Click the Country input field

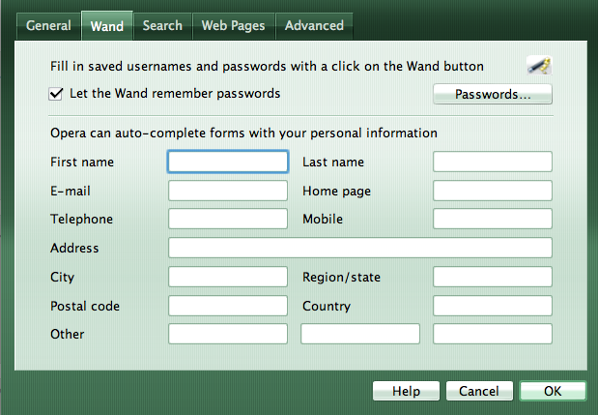coord(493,306)
